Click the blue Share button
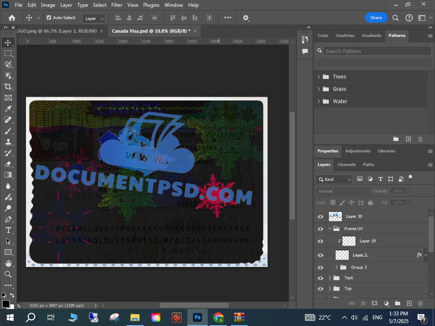The image size is (435, 326). (376, 18)
